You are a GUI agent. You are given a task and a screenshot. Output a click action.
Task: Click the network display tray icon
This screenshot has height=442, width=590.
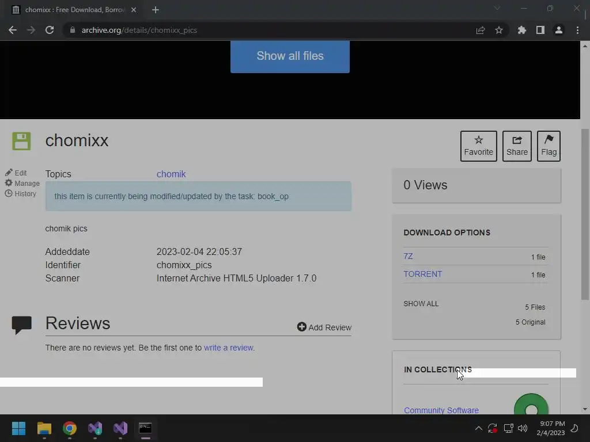click(x=508, y=428)
